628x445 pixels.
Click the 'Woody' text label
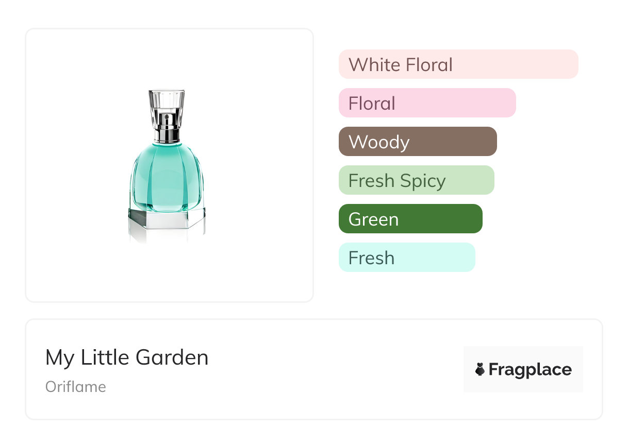(379, 142)
